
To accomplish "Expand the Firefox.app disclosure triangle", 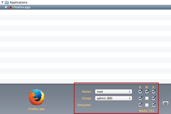I will point(6,7).
